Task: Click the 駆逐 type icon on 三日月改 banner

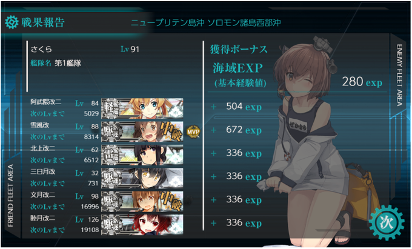Action: 111,178
